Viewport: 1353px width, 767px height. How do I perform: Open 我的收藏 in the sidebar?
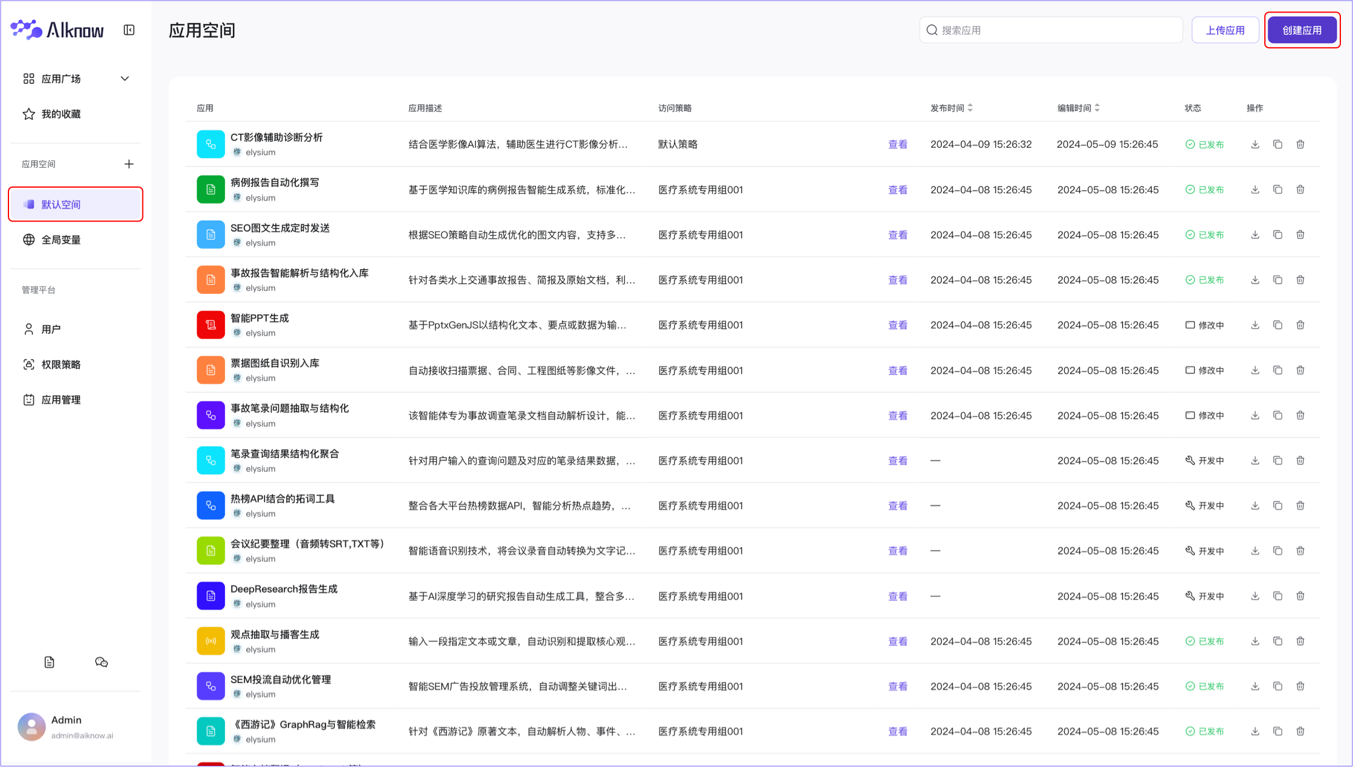(x=61, y=114)
